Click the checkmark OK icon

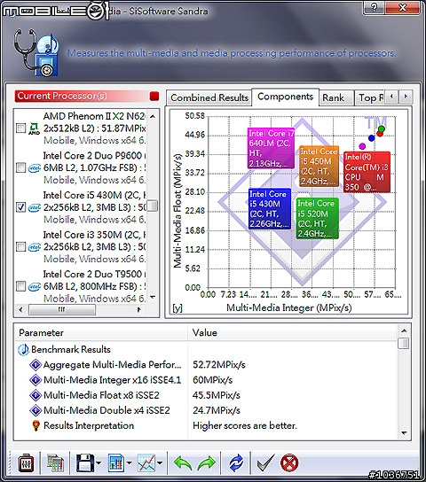pyautogui.click(x=265, y=463)
